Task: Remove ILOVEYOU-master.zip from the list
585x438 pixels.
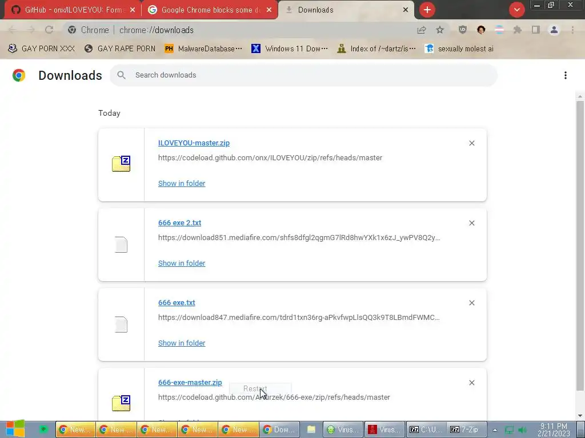Action: (471, 143)
